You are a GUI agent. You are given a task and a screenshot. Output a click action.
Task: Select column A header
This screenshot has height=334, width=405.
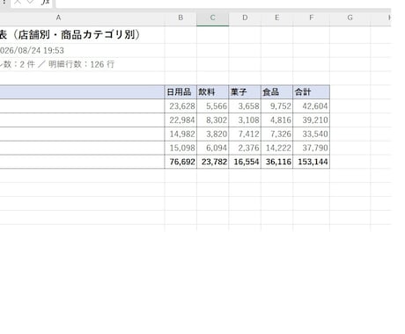pyautogui.click(x=58, y=18)
